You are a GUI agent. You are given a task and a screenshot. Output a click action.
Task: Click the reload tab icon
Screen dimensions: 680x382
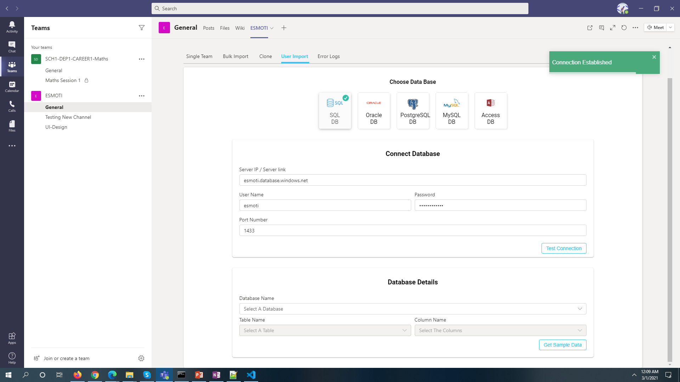[x=624, y=28]
